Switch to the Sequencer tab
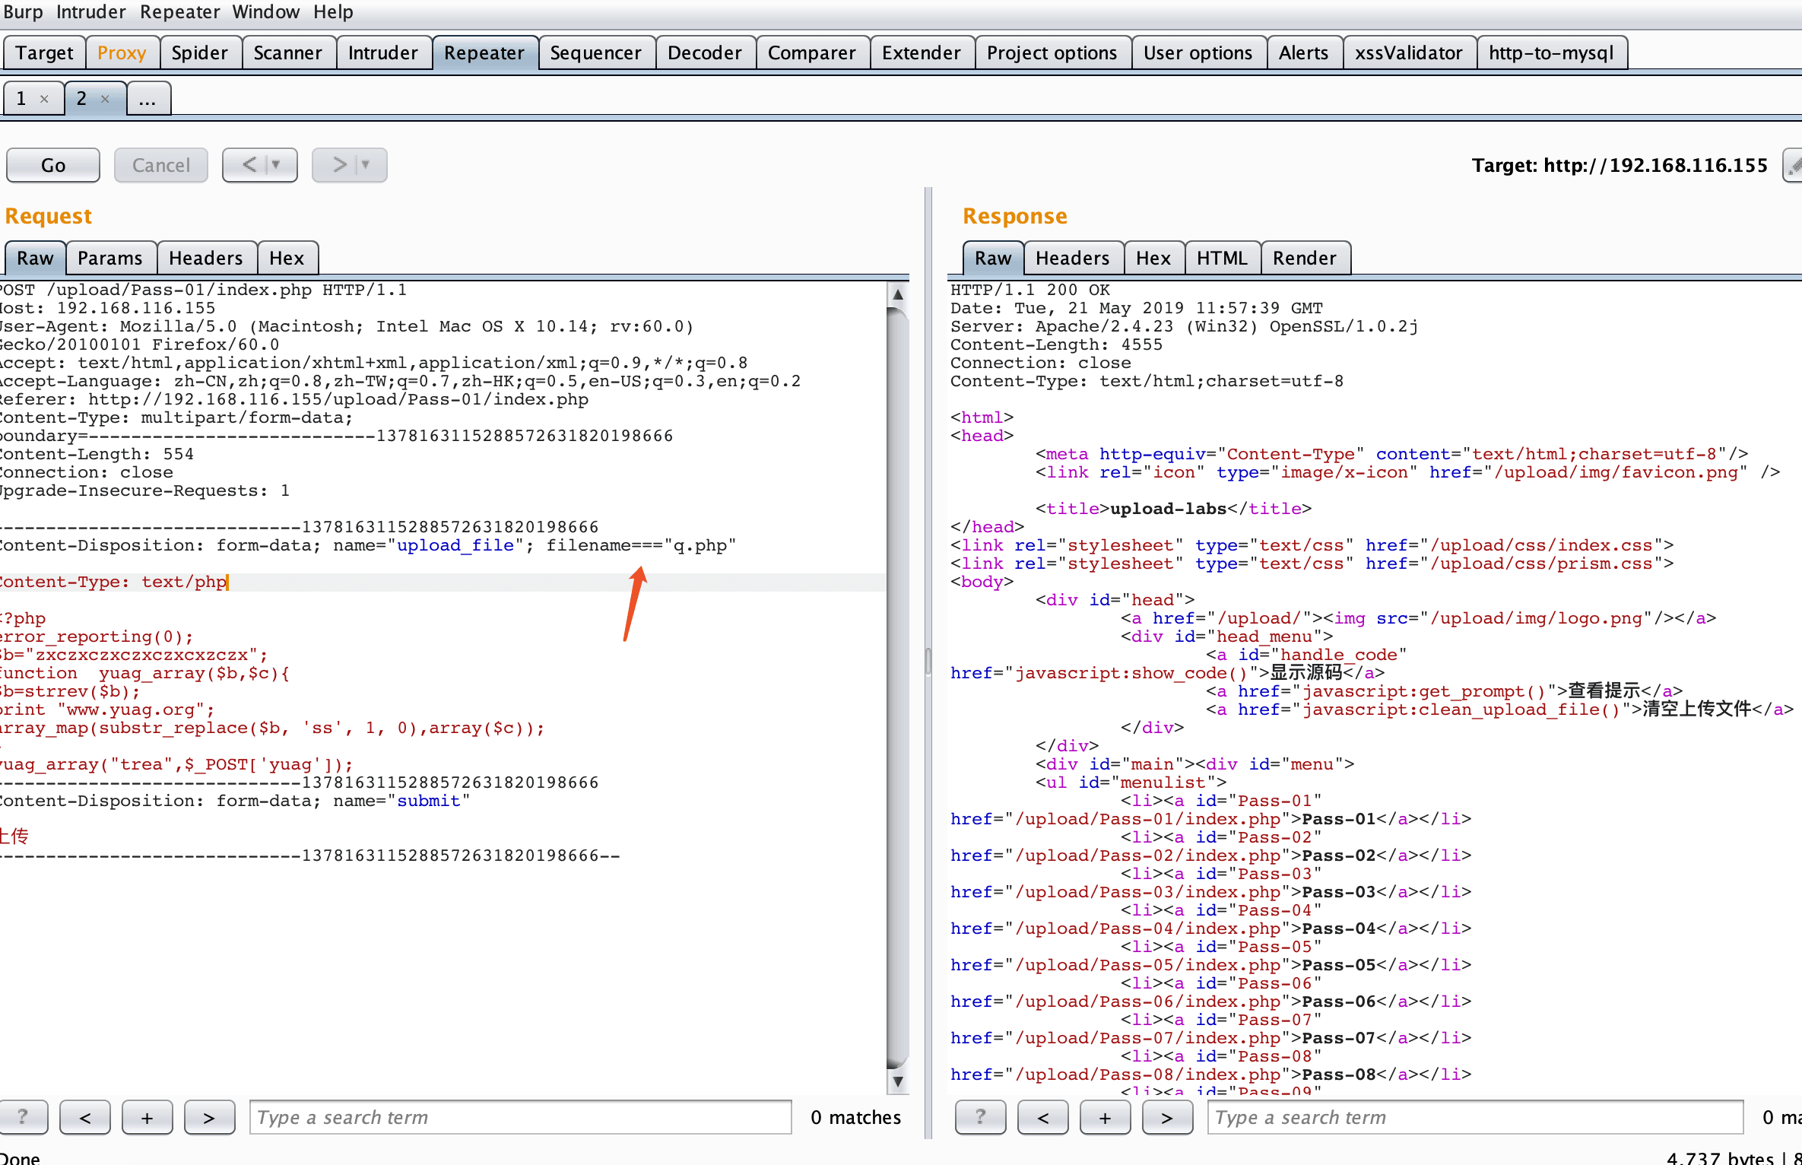Viewport: 1802px width, 1165px height. tap(596, 52)
